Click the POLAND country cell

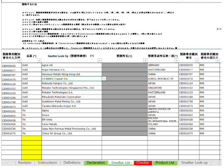(163, 124)
